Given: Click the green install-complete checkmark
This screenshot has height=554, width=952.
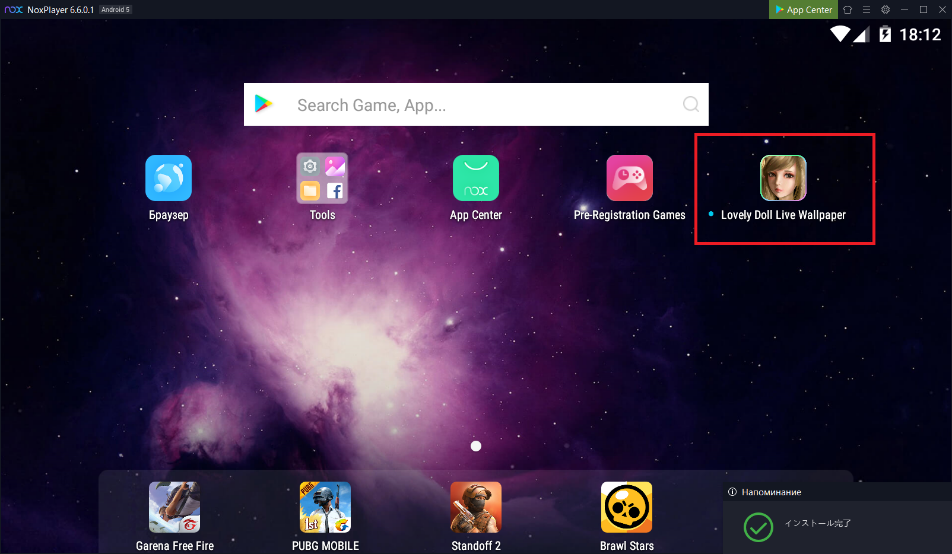Looking at the screenshot, I should 759,527.
